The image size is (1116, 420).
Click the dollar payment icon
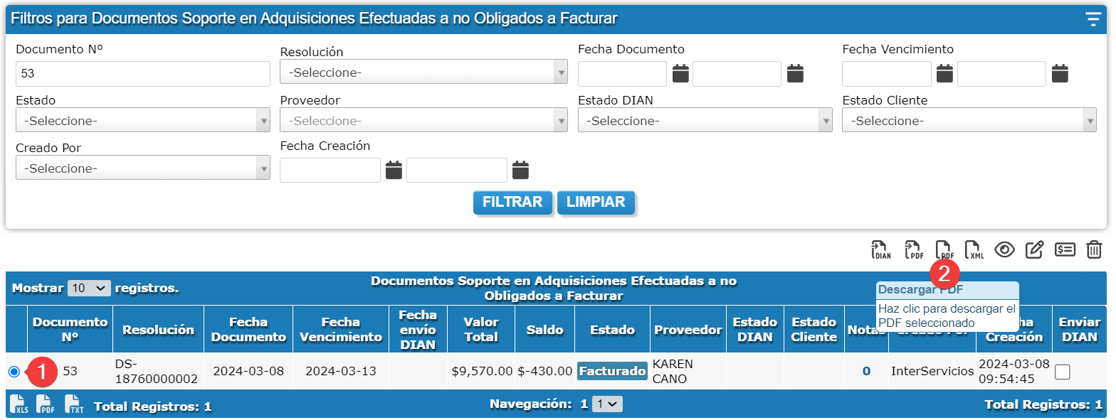(x=1065, y=249)
